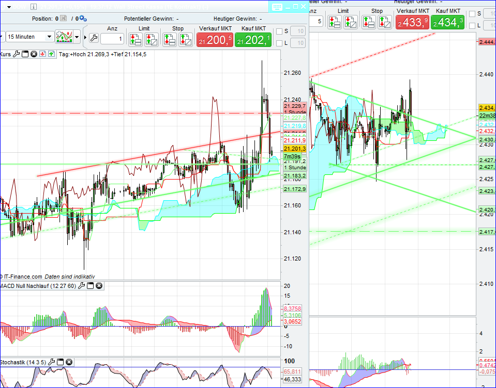Open the on-screen keyboard icon in title bar

click(x=277, y=7)
